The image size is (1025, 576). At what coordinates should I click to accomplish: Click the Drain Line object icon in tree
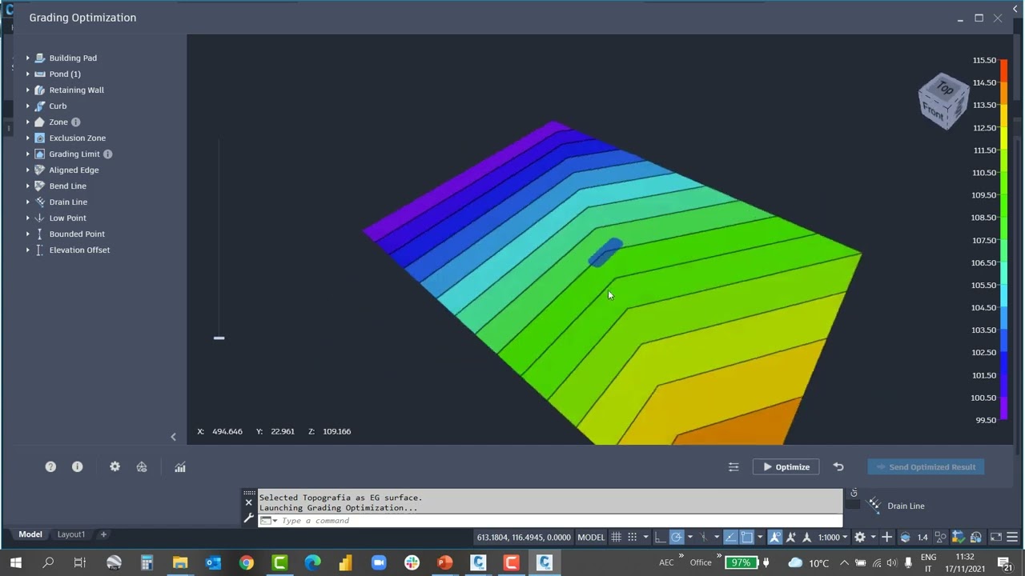39,202
